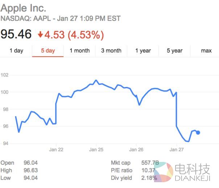View the max time range tab
The width and height of the screenshot is (219, 188).
pyautogui.click(x=206, y=51)
